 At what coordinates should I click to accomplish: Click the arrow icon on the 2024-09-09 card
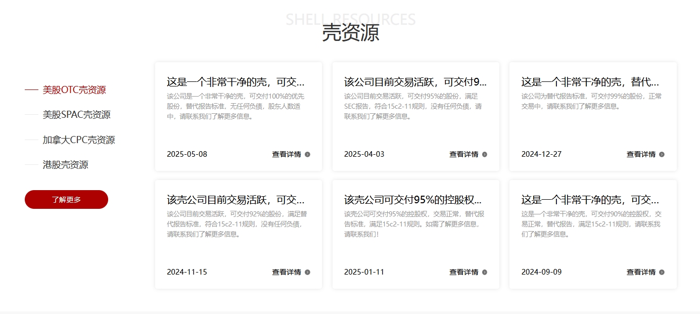(x=662, y=273)
